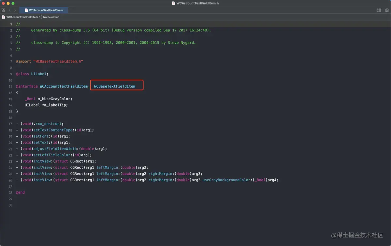Click line number 1 in the gutter
This screenshot has width=391, height=246.
click(11, 24)
